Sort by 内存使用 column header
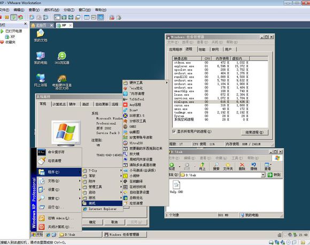The image size is (310, 245). click(221, 58)
